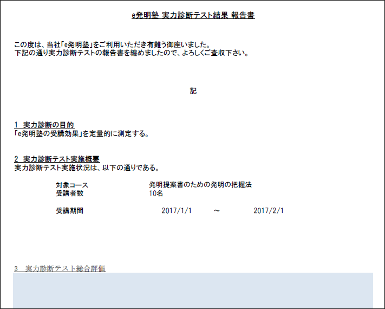Click the light blue shaded evaluation area

point(193,290)
